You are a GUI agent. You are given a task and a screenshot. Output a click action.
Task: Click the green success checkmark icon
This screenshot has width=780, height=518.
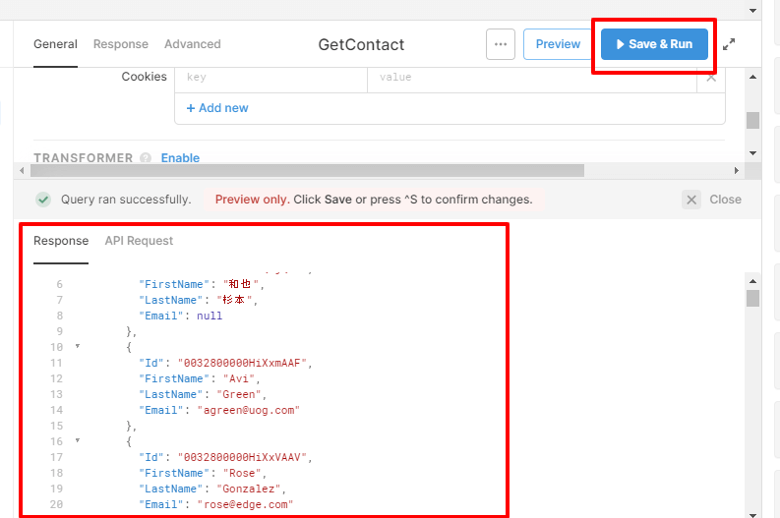(43, 200)
